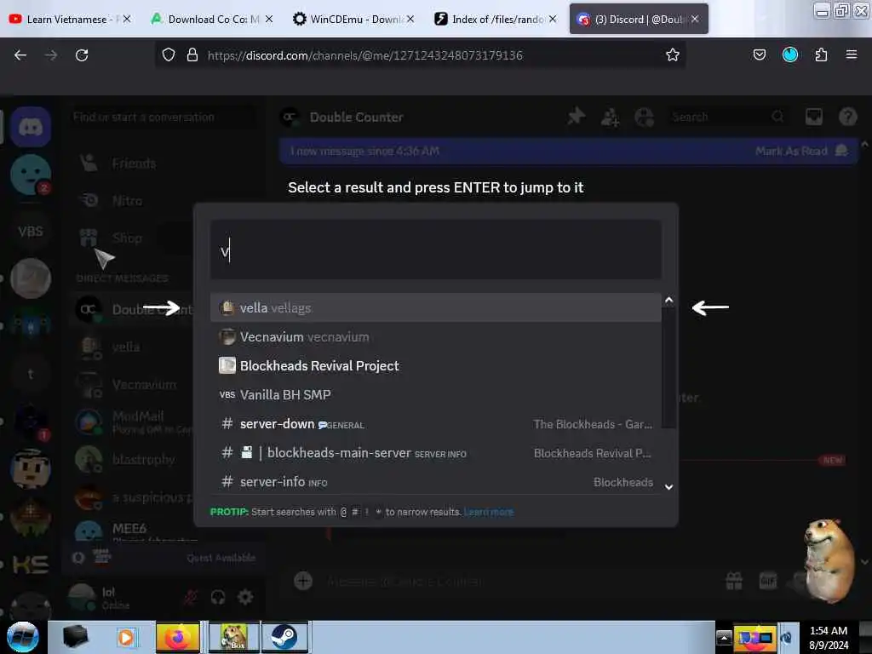Add friends to DM icon

610,117
